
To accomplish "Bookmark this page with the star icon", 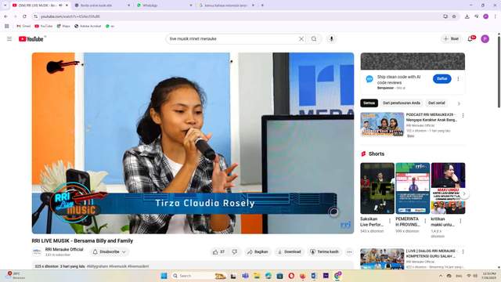I will click(454, 16).
